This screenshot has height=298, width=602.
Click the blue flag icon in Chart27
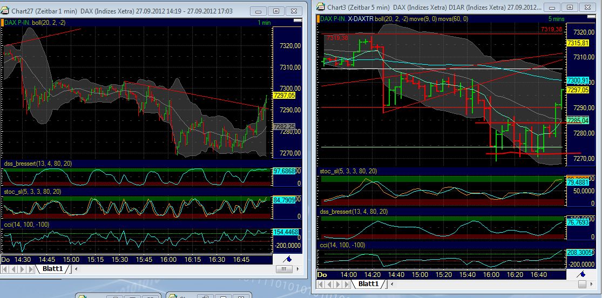point(288,259)
